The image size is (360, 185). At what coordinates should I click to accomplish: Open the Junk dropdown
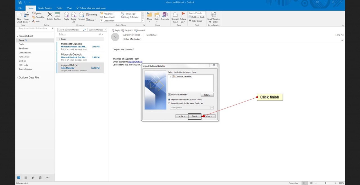coord(37,21)
